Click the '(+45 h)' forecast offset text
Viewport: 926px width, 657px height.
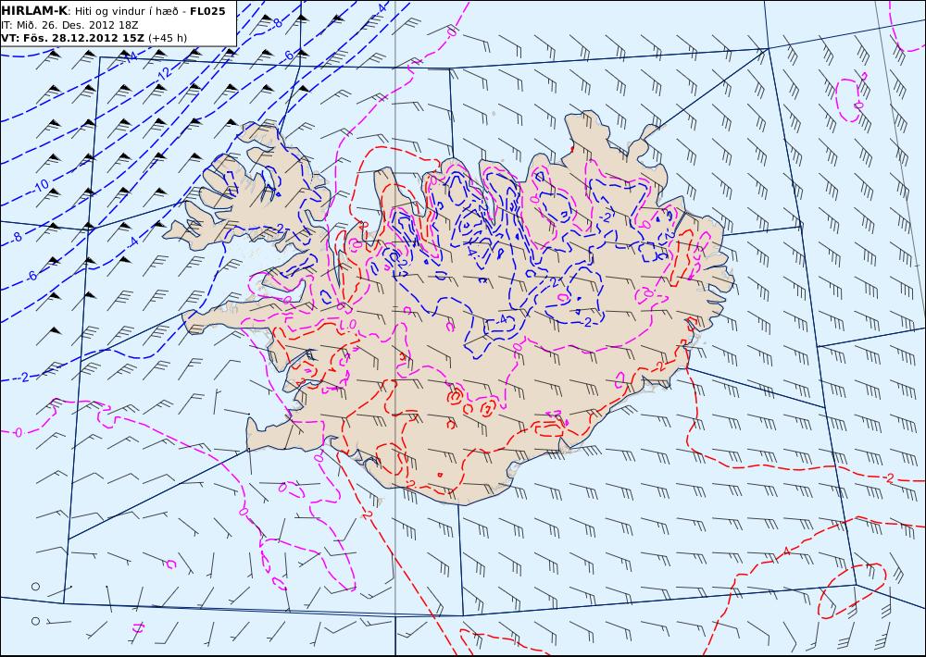pos(168,38)
